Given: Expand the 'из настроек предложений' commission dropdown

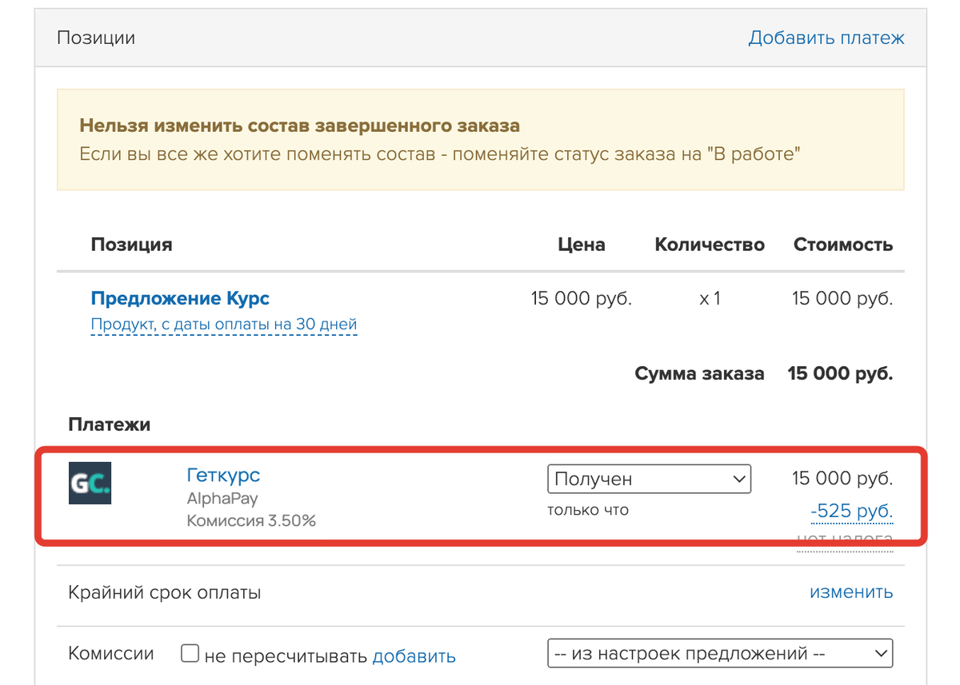Looking at the screenshot, I should 719,653.
